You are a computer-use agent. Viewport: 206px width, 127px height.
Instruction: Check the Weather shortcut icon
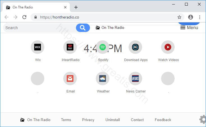pyautogui.click(x=103, y=78)
